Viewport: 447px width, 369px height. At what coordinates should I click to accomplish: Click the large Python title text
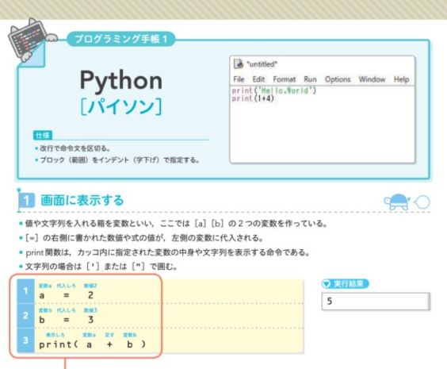121,81
